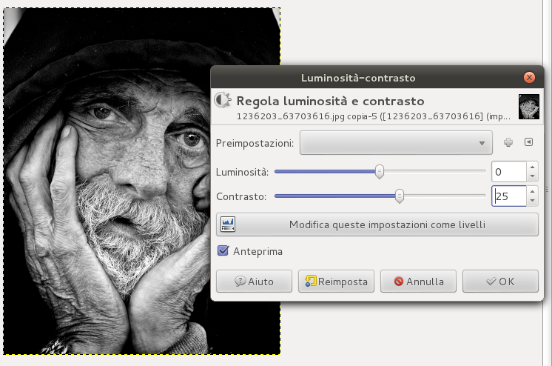Screen dimensions: 552x366
Task: Increase Luminosità value with up arrow
Action: coord(532,167)
